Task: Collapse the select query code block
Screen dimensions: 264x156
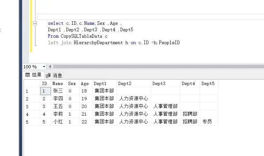Action: point(35,23)
